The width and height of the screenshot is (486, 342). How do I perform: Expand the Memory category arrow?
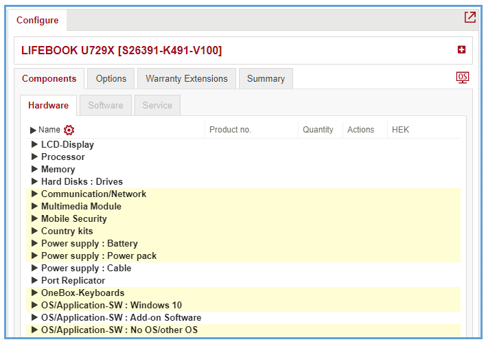[34, 169]
